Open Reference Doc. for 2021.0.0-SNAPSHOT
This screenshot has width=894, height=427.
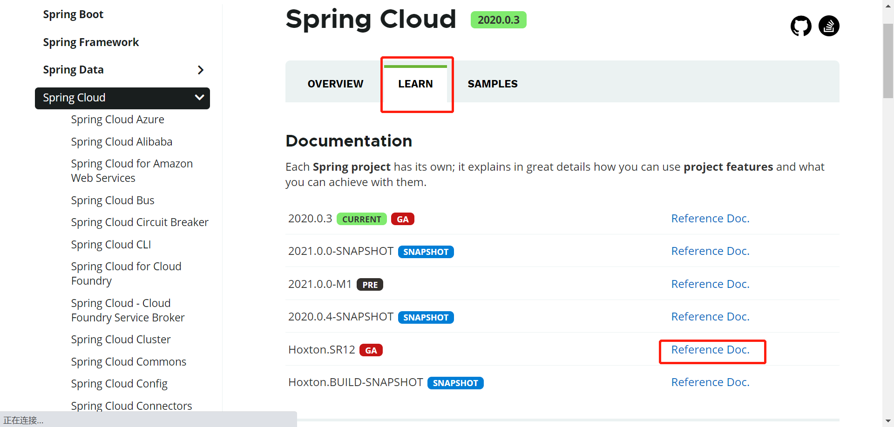(710, 251)
